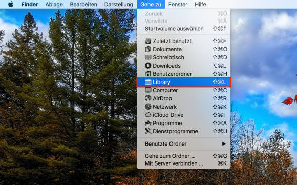Select the iCloud Drive label

168,115
